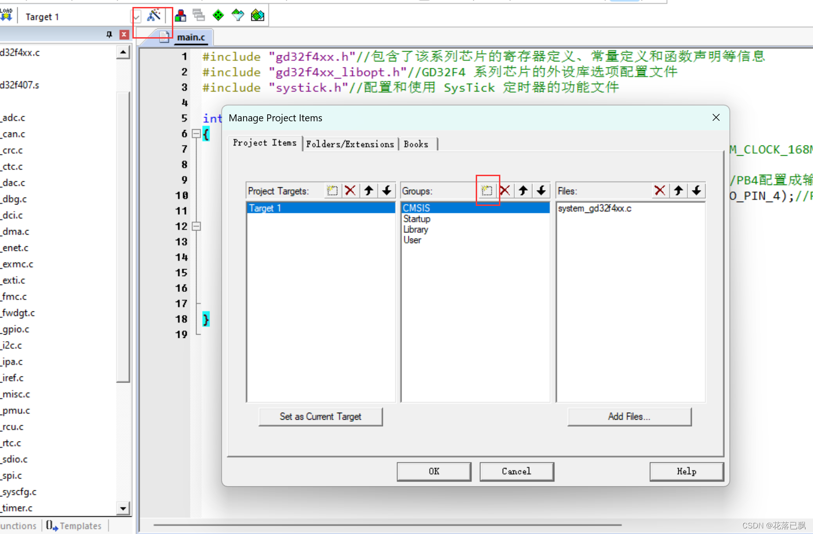The width and height of the screenshot is (813, 534).
Task: Delete selected File red X
Action: point(660,191)
